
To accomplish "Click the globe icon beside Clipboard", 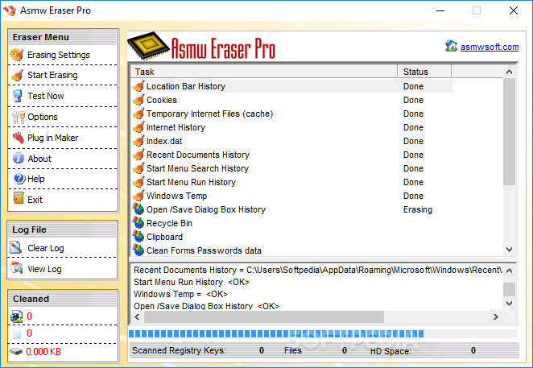I will pyautogui.click(x=138, y=237).
